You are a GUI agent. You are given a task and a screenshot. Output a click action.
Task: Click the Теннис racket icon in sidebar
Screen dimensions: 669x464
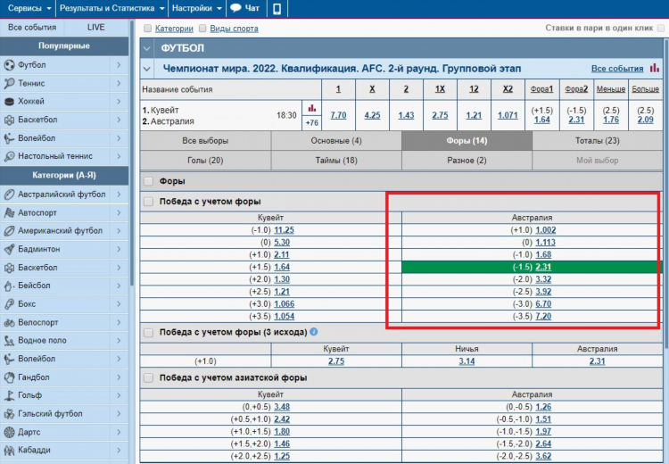click(x=9, y=83)
